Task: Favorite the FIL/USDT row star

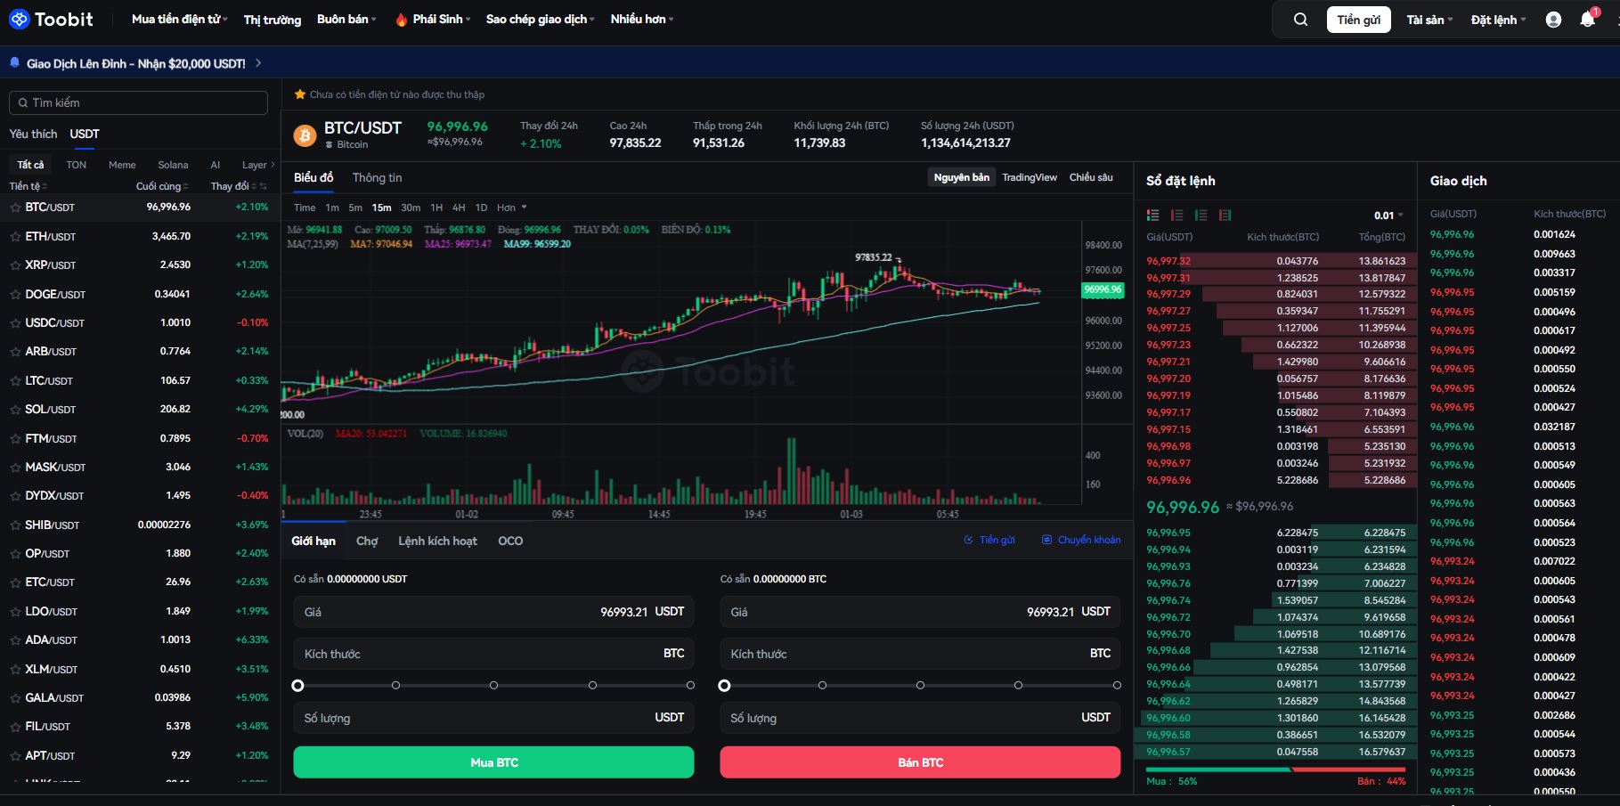Action: coord(15,726)
